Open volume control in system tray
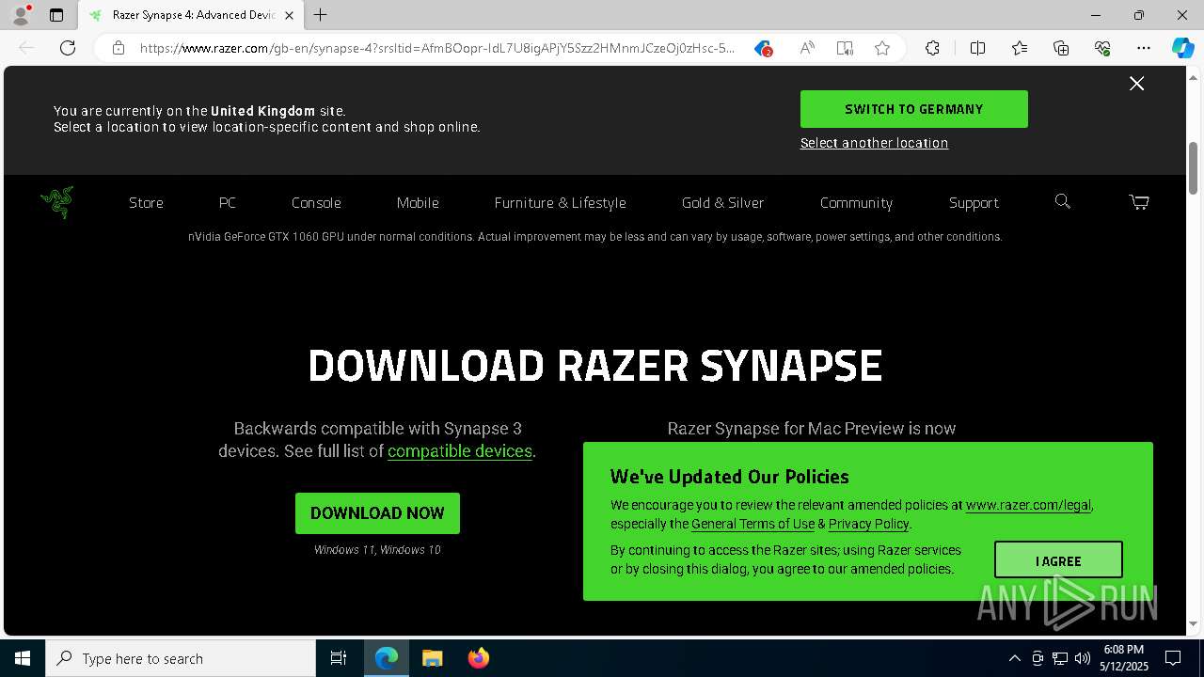Screen dimensions: 1204x677 [x=1082, y=658]
